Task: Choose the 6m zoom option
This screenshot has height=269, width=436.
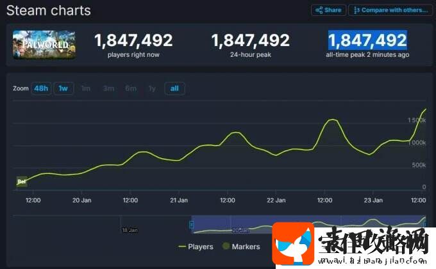Action: click(x=131, y=89)
